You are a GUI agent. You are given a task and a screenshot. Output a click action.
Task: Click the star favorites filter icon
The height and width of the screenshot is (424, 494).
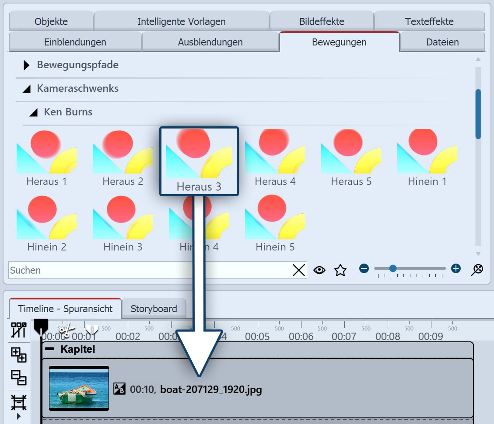click(x=340, y=270)
